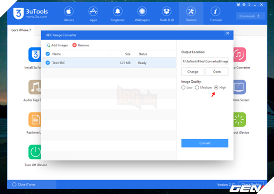The height and width of the screenshot is (194, 274).
Task: Click the Open output folder button
Action: tap(217, 72)
